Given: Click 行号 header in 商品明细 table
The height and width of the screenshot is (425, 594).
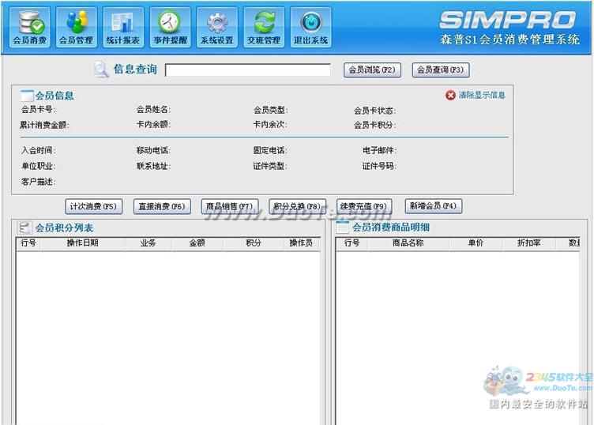Looking at the screenshot, I should coord(352,243).
